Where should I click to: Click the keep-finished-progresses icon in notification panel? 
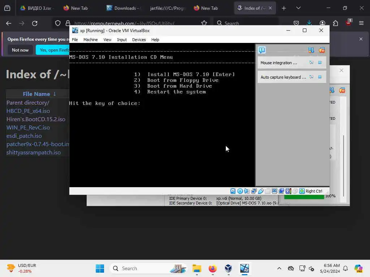[x=311, y=50]
